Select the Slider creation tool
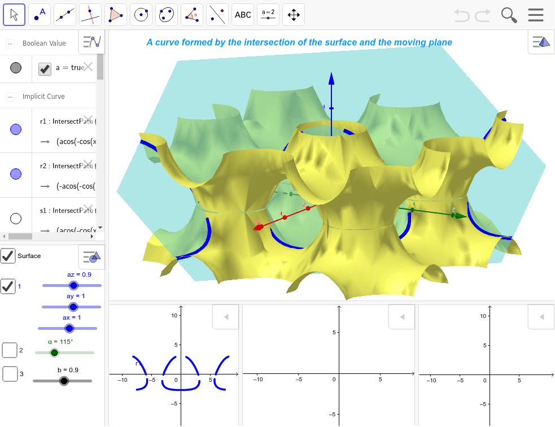The width and height of the screenshot is (555, 427). click(268, 15)
